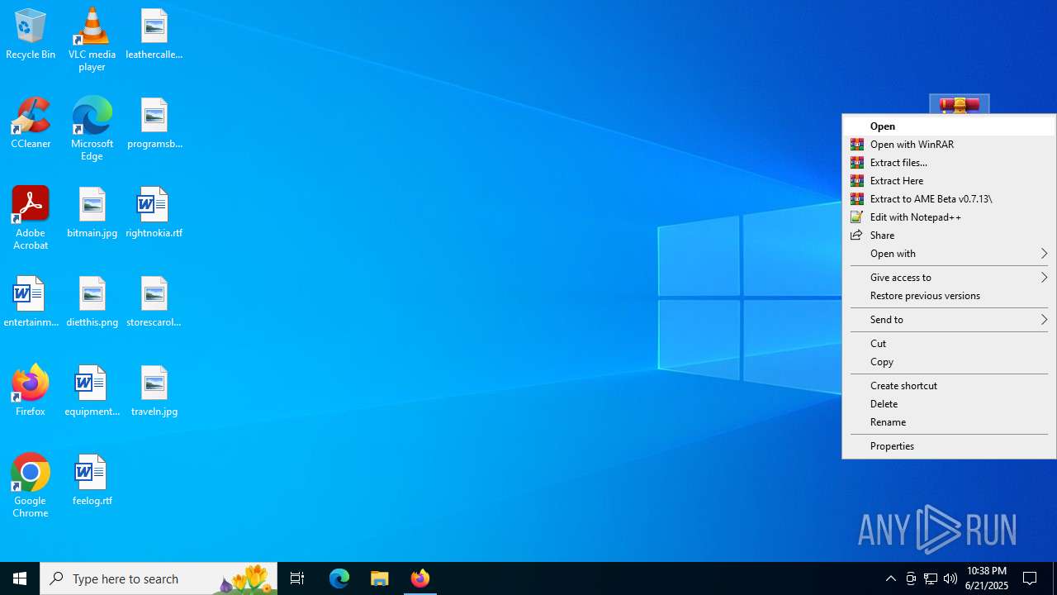Viewport: 1057px width, 595px height.
Task: Choose Extract Here in context menu
Action: (x=949, y=181)
